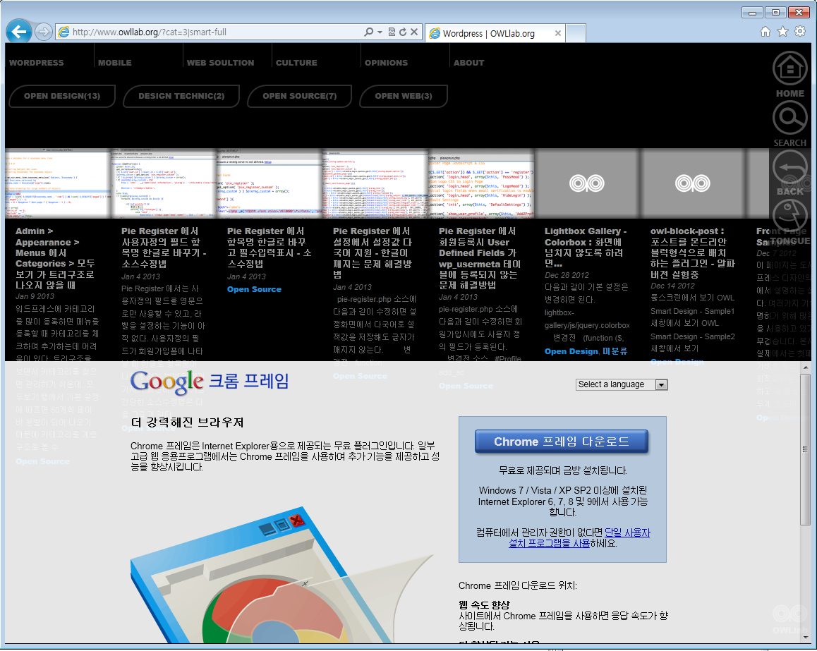Viewport: 817px width, 651px height.
Task: Open the ABOUT menu item
Action: (469, 63)
